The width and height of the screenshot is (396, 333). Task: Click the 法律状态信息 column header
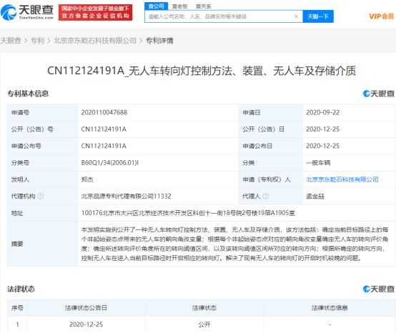330,308
